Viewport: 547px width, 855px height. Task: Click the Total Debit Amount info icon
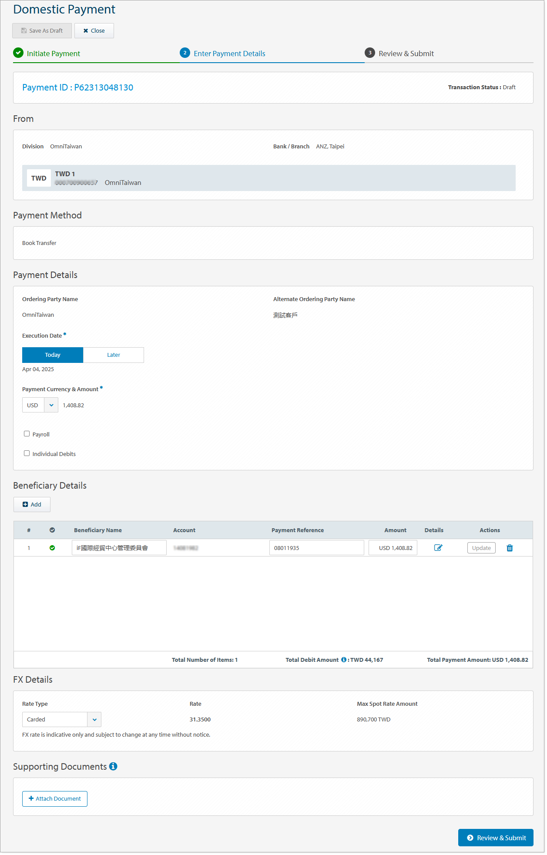(344, 660)
